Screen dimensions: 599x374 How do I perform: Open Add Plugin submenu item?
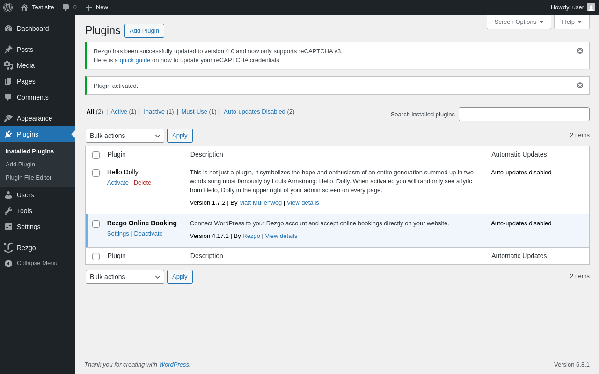click(20, 164)
